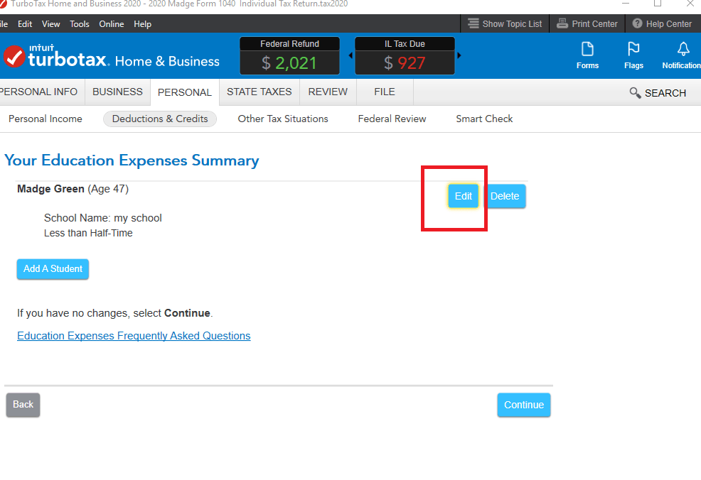Open the Online menu
The width and height of the screenshot is (701, 480).
(x=111, y=23)
